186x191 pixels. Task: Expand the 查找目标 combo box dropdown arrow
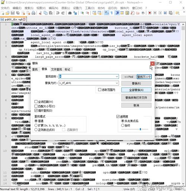(117, 77)
